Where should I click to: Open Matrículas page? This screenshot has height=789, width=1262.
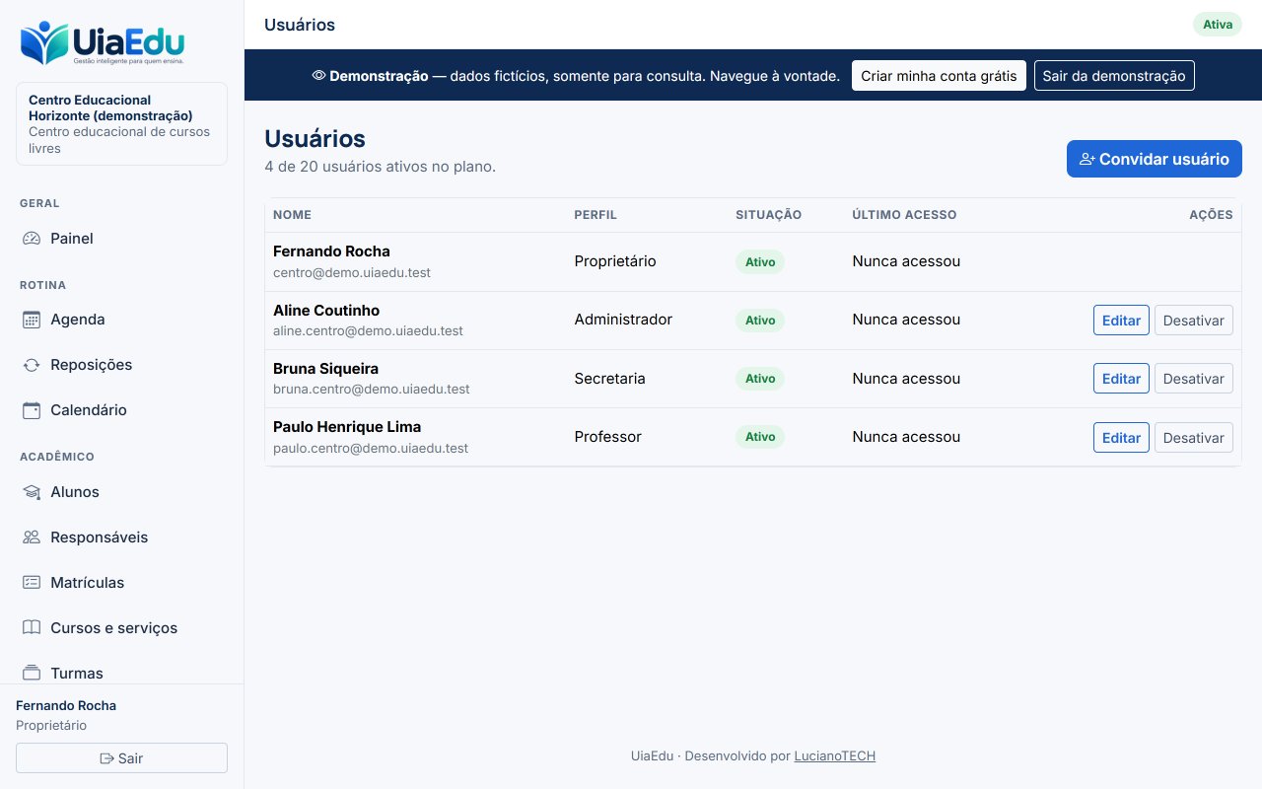coord(122,583)
